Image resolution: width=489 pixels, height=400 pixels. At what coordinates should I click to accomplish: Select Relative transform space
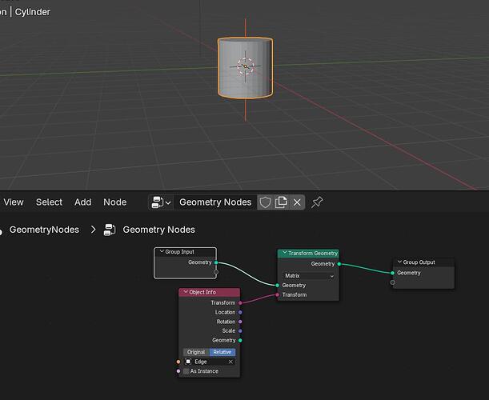tap(222, 352)
